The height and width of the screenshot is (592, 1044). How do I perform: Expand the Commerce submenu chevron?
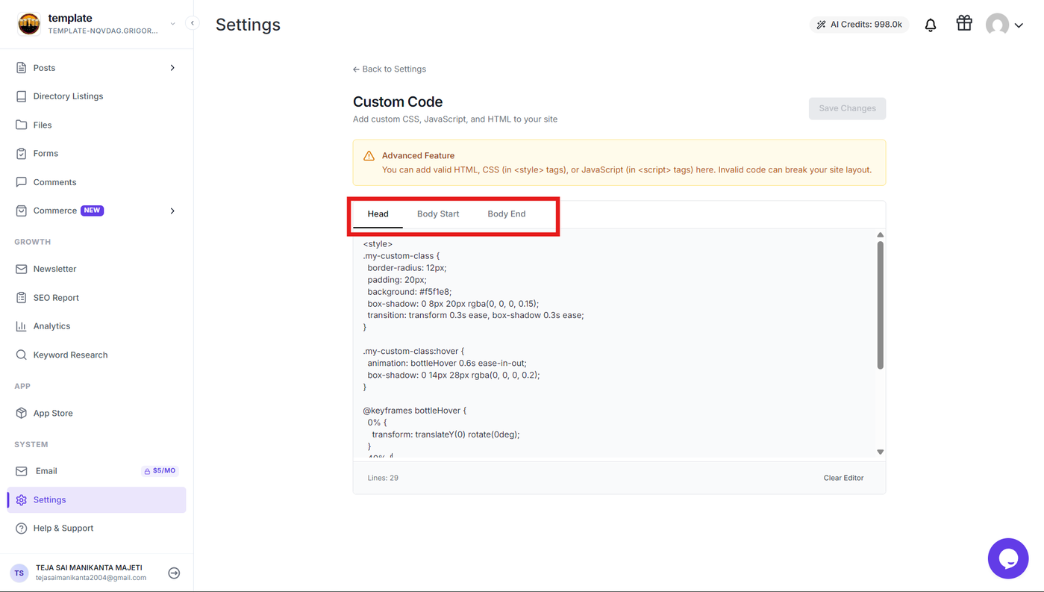(172, 211)
